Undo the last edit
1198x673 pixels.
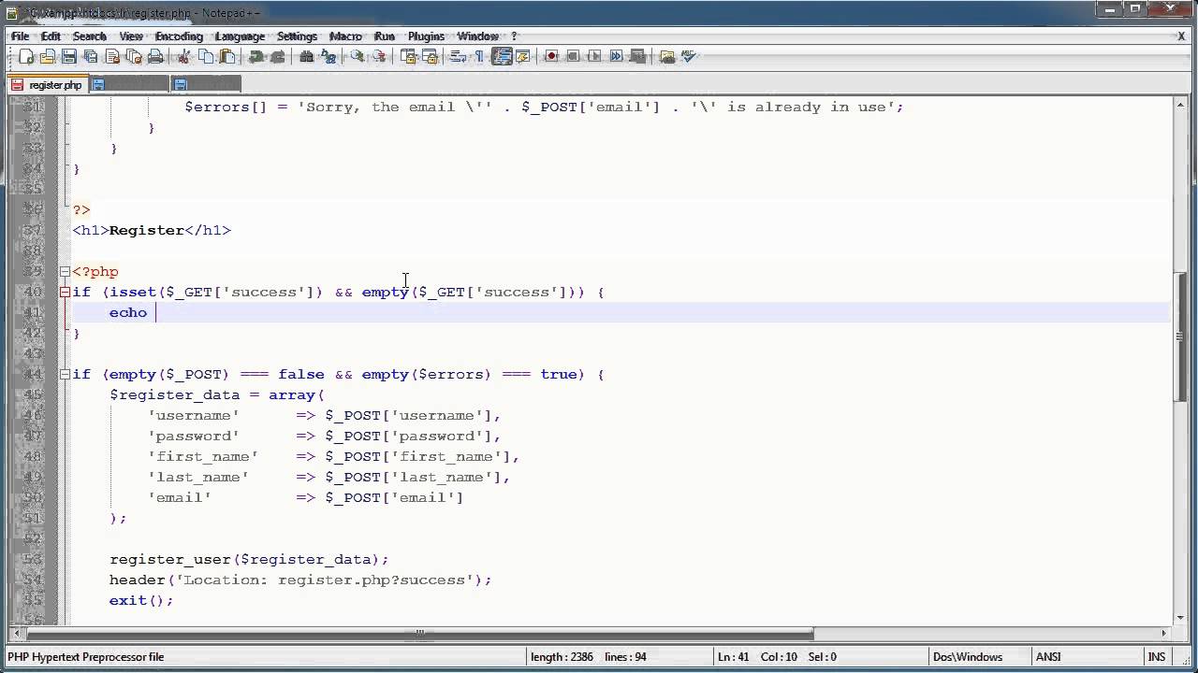pos(256,57)
